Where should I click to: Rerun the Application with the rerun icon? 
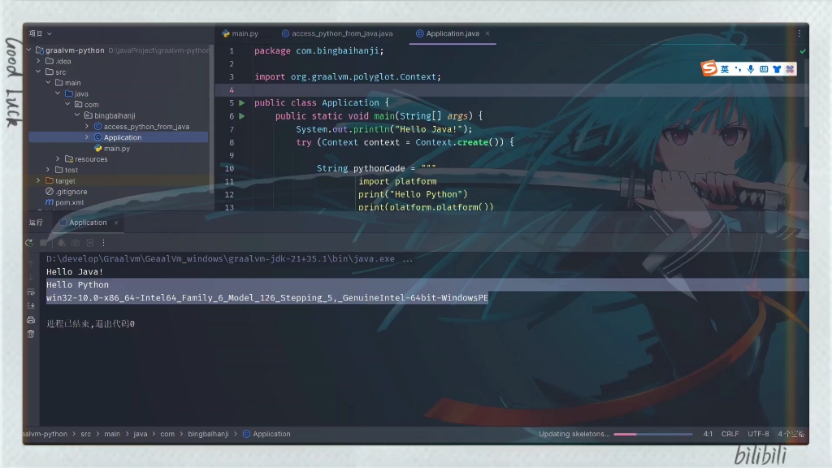pos(29,242)
